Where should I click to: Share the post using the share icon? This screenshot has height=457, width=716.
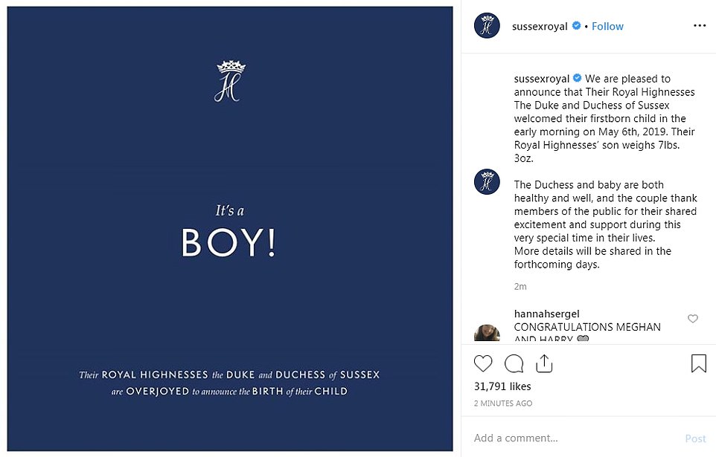click(x=544, y=363)
